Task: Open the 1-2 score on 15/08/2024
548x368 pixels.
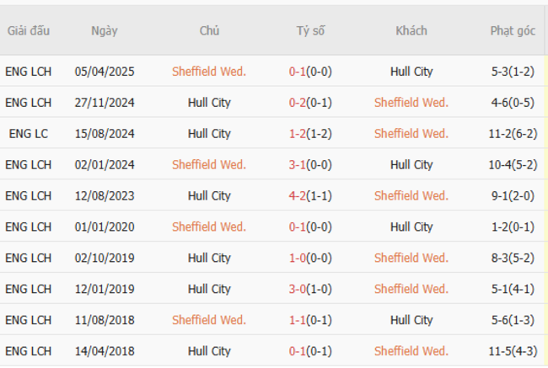Action: [x=298, y=134]
